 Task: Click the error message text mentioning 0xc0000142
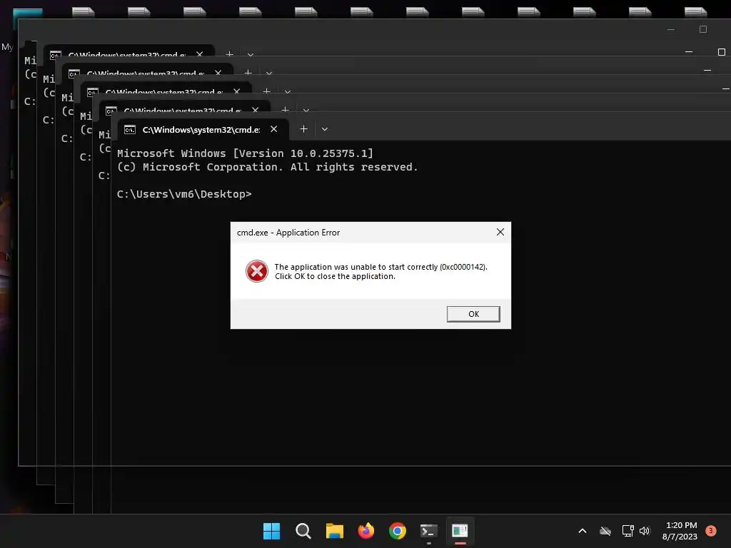click(x=381, y=271)
